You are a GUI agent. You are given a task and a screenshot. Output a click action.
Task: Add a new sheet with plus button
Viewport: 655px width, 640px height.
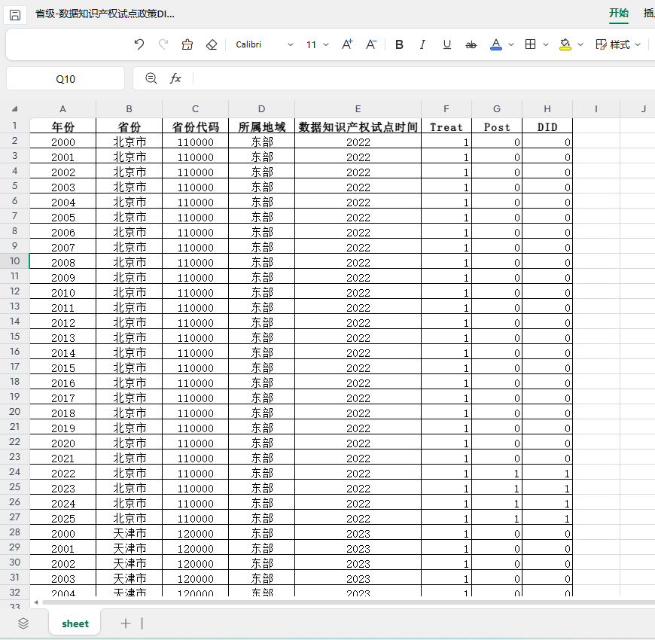point(126,623)
